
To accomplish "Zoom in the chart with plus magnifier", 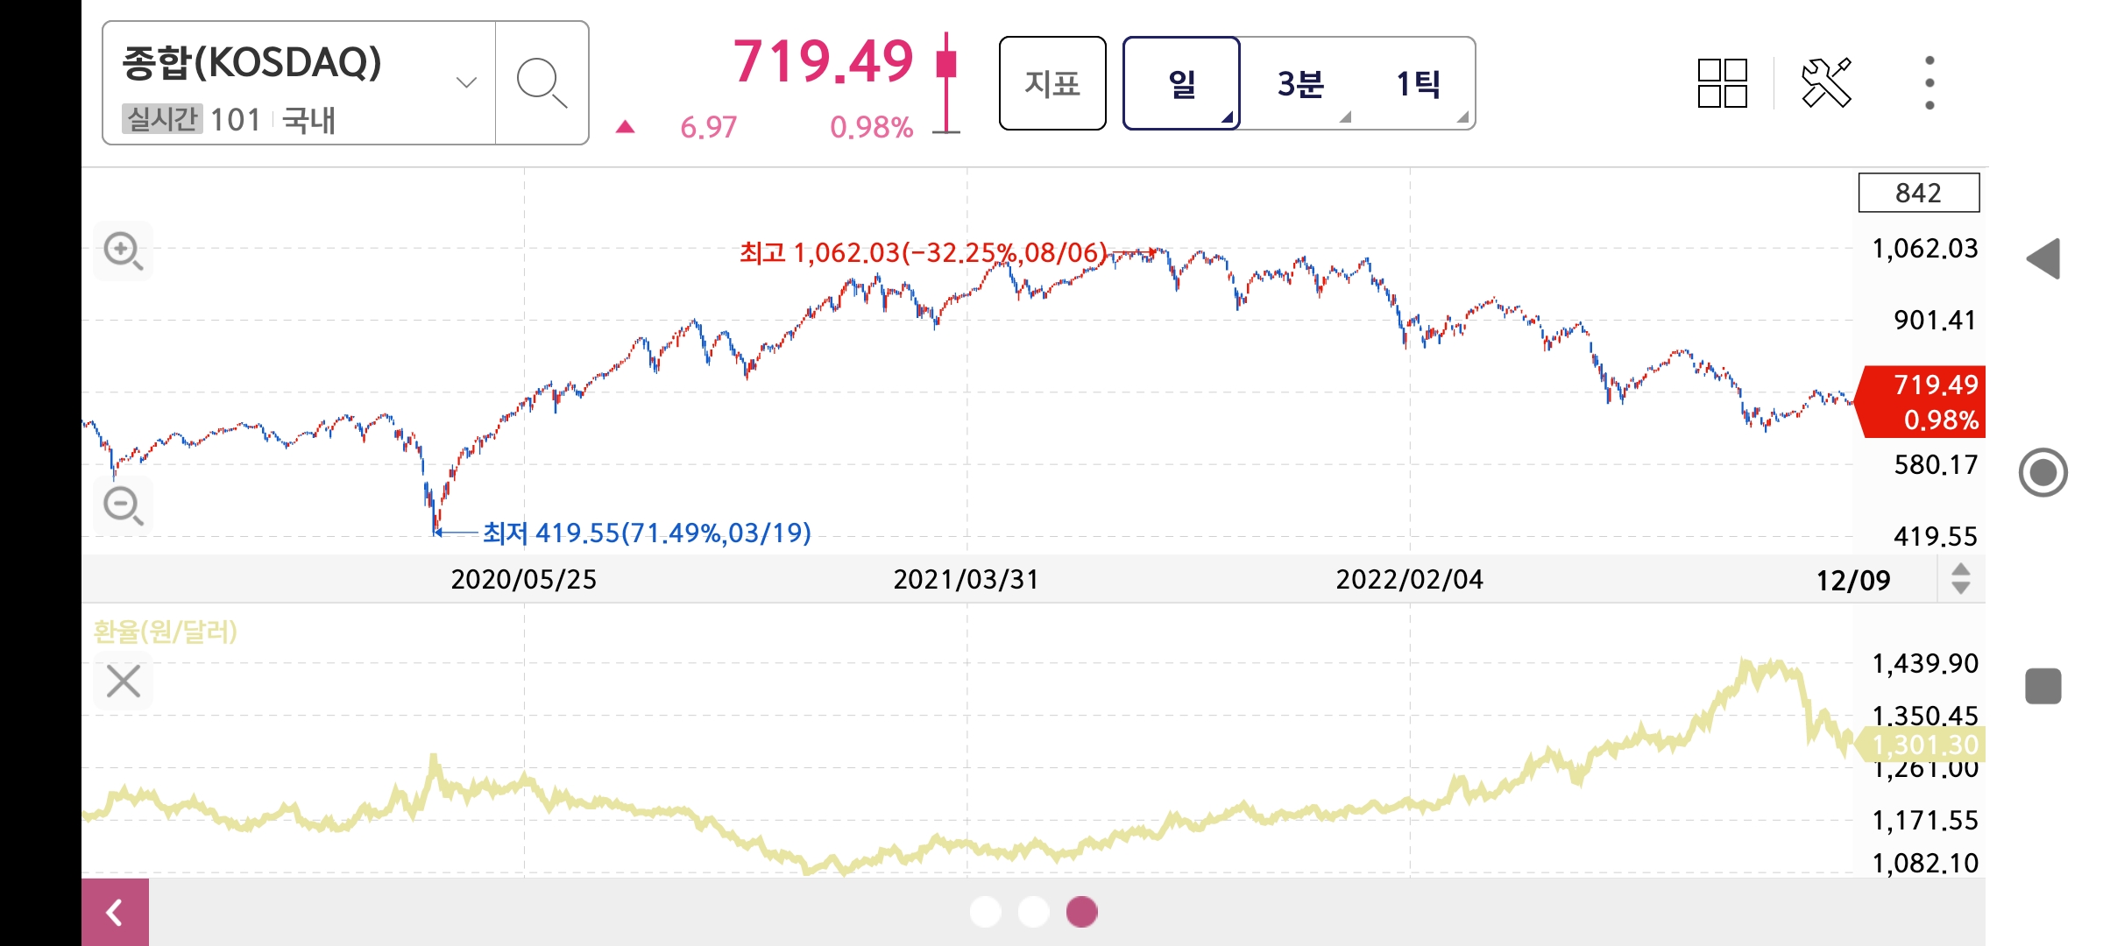I will pyautogui.click(x=123, y=251).
